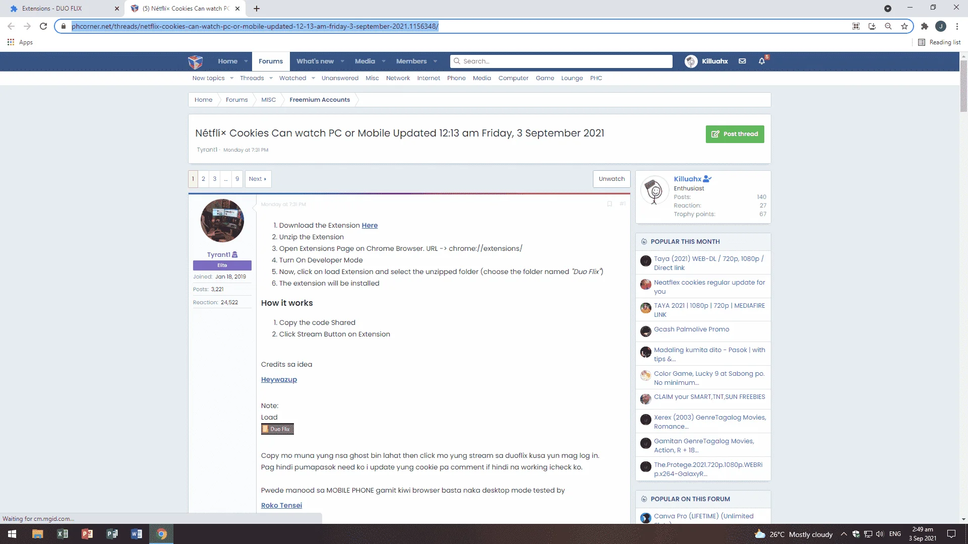Open Windows action center notifications

click(x=951, y=534)
